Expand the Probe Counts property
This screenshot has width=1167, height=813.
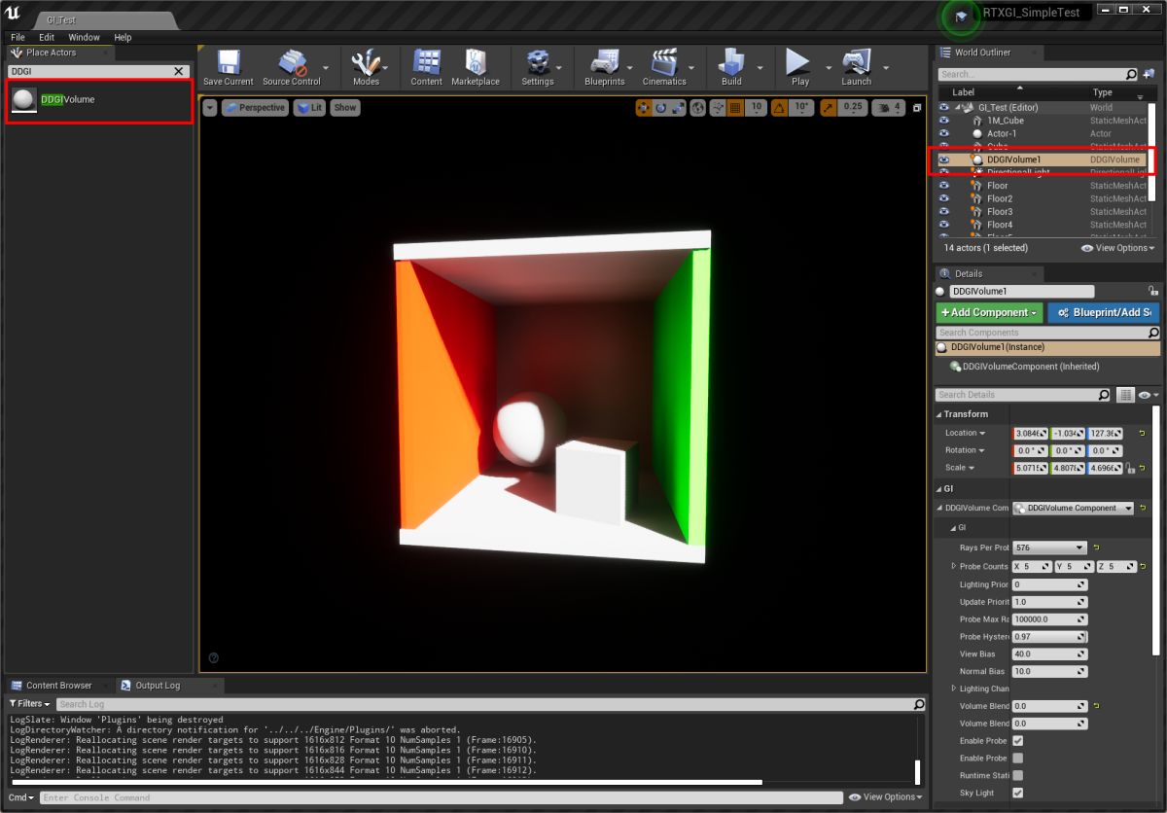point(953,566)
